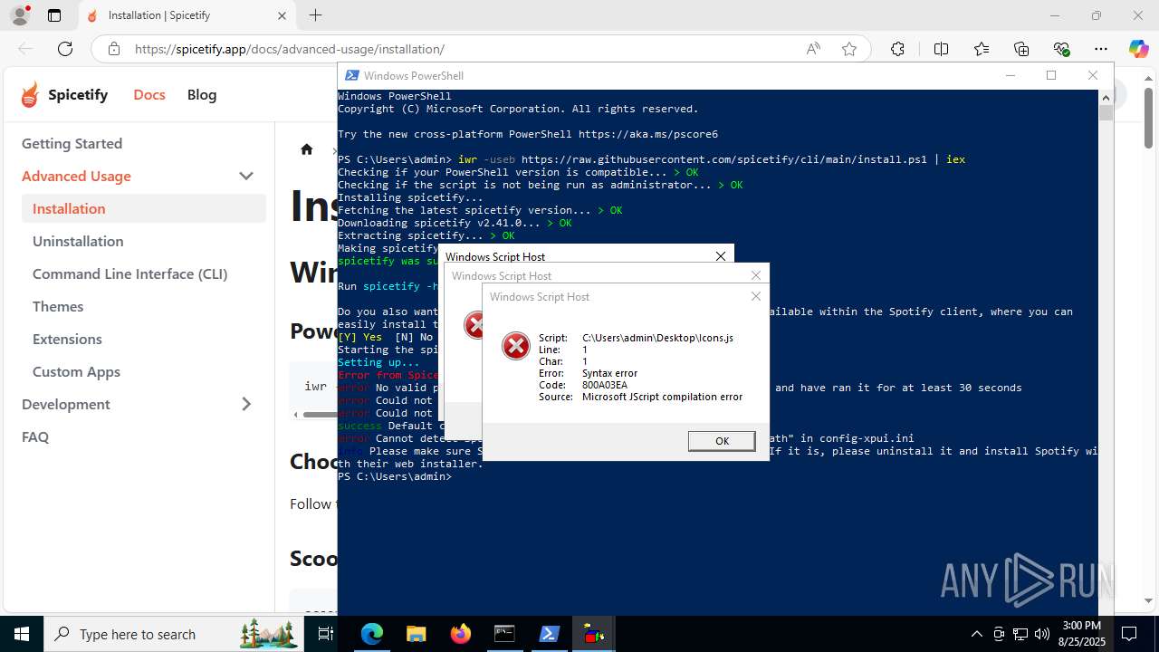The width and height of the screenshot is (1159, 652).
Task: Click the browser page vertical scrollbar
Action: 1149,118
